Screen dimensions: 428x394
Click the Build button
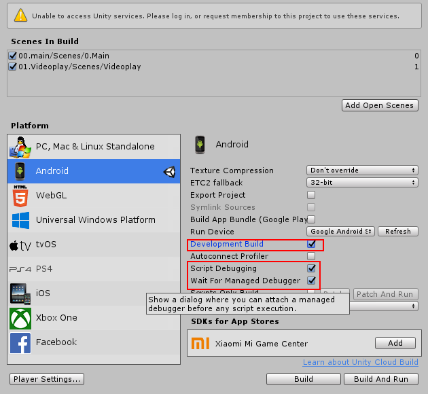tap(304, 379)
